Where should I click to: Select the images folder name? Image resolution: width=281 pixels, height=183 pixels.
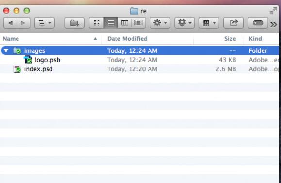tap(34, 51)
